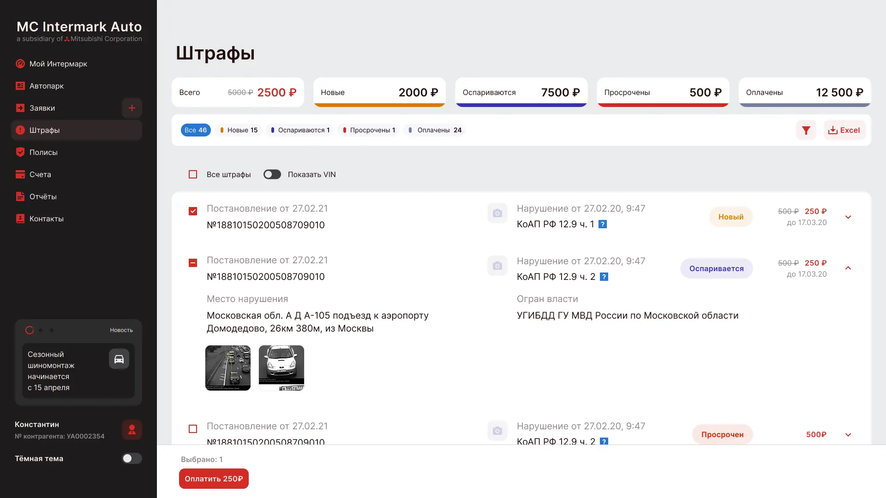Check the fine with status Просрочен
Screen dimensions: 886x498
click(x=193, y=429)
